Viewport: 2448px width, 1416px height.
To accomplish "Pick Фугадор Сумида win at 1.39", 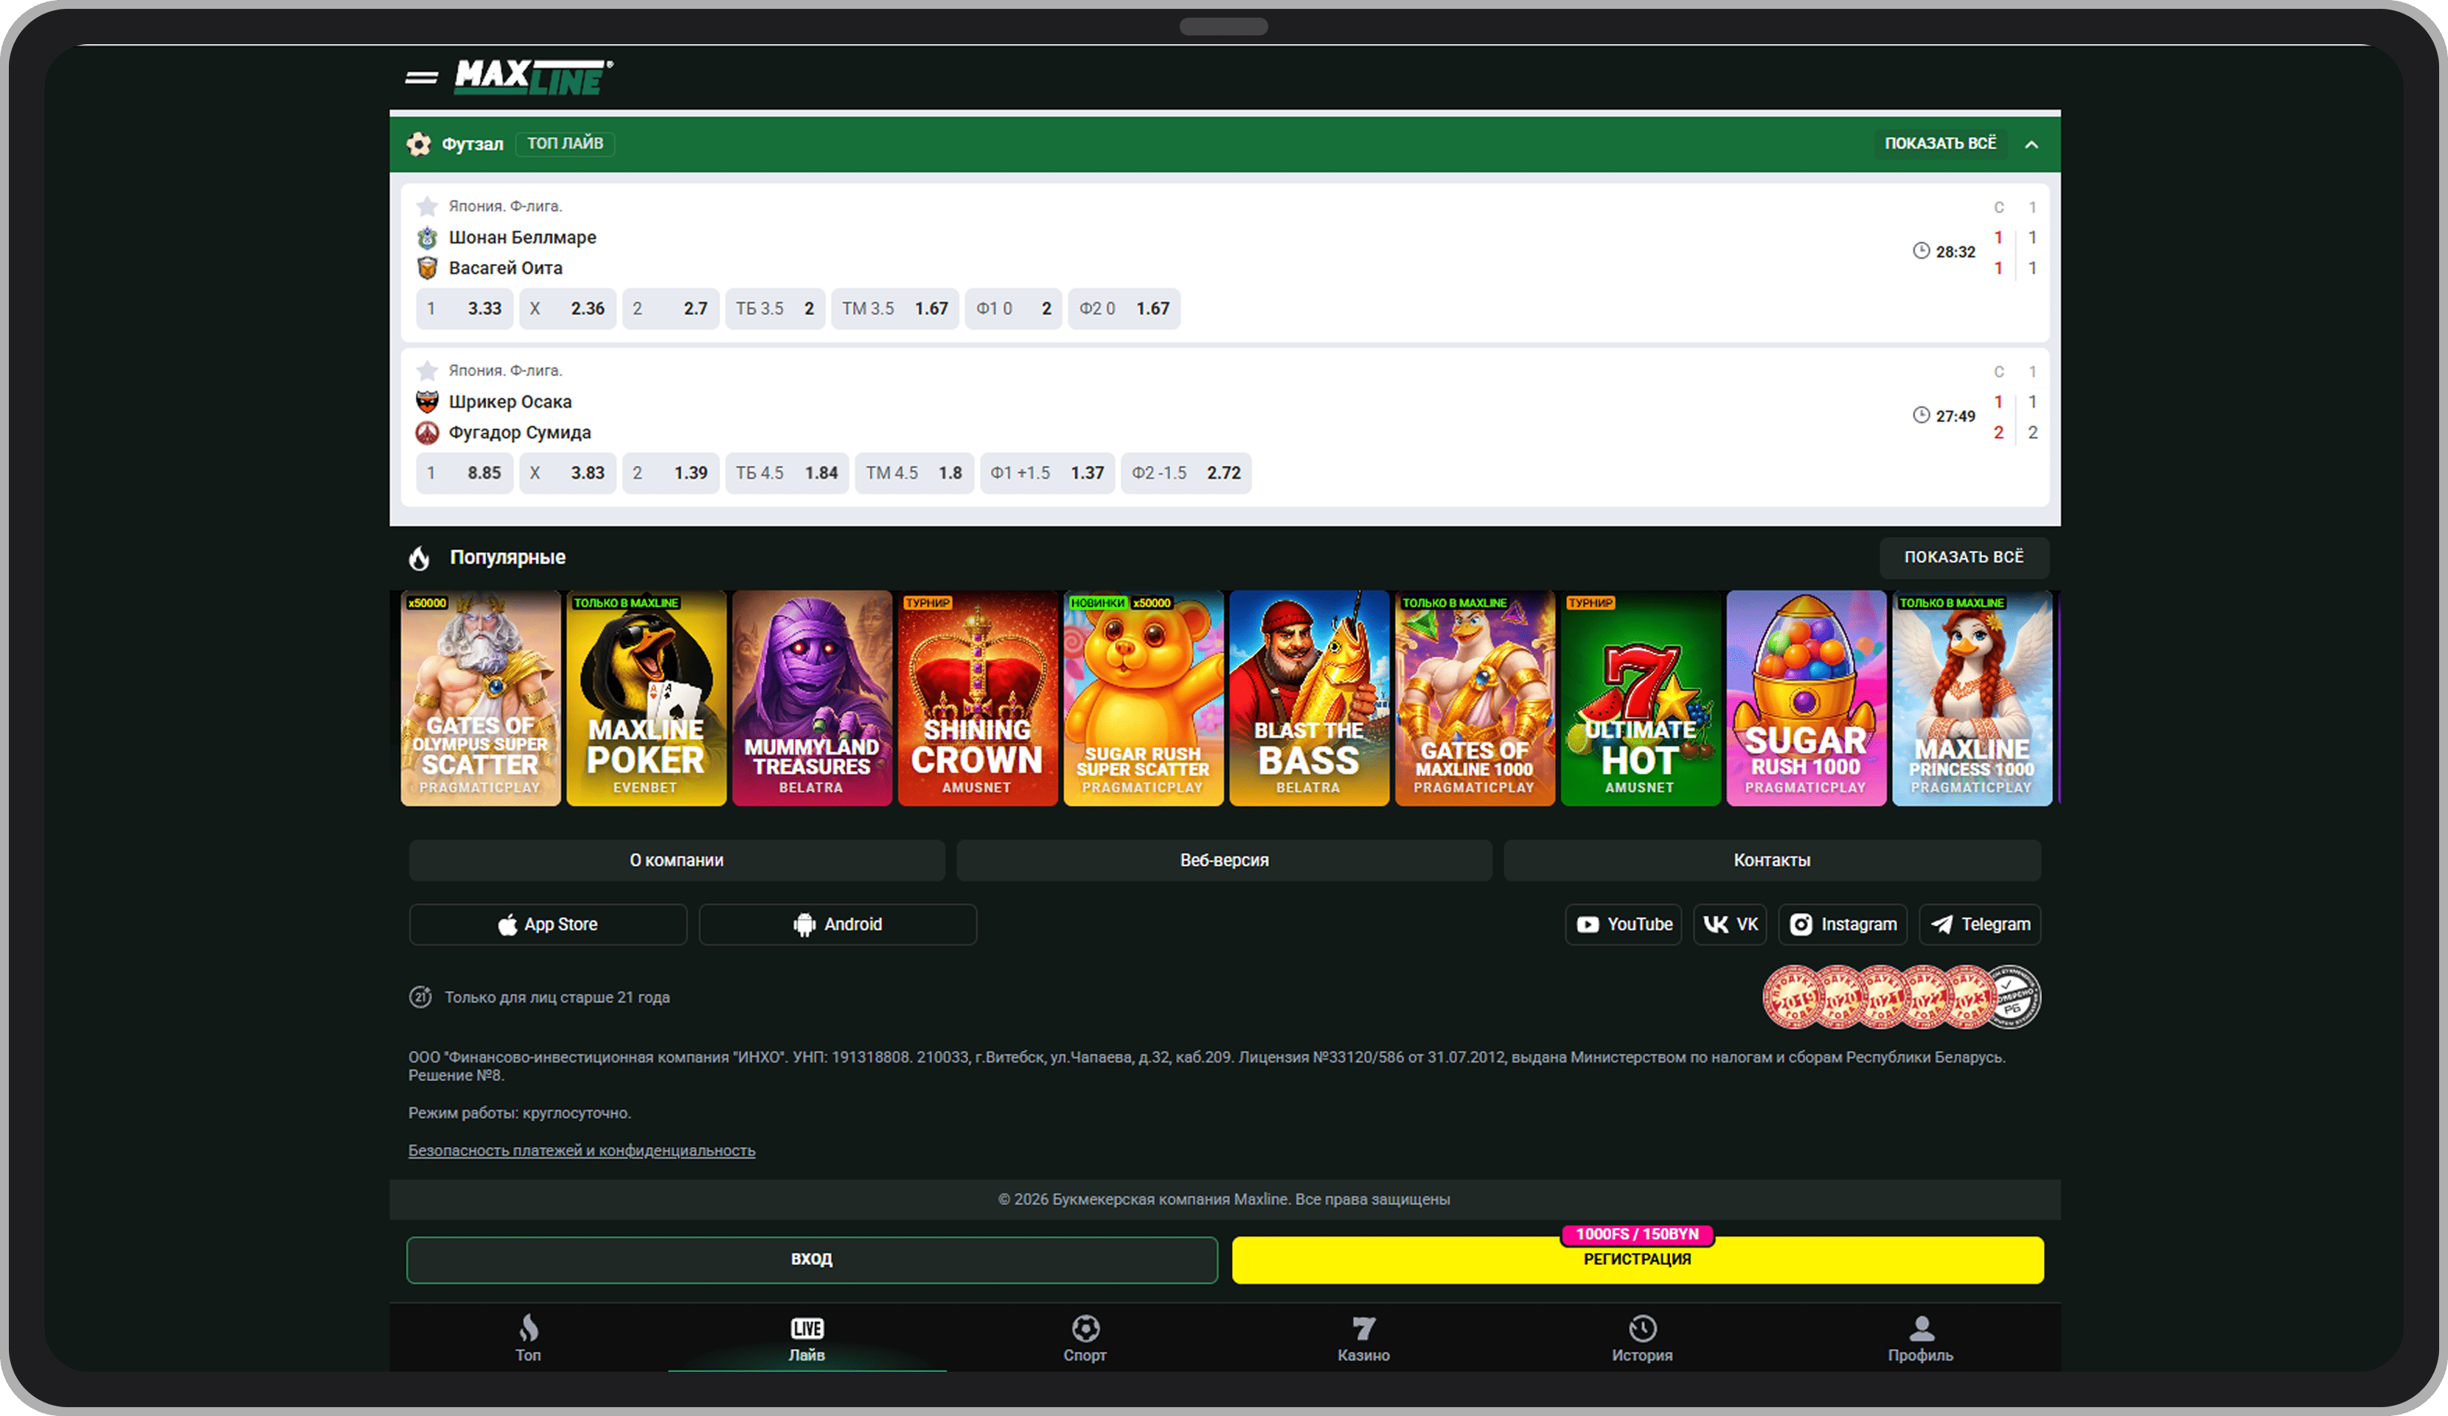I will (671, 473).
